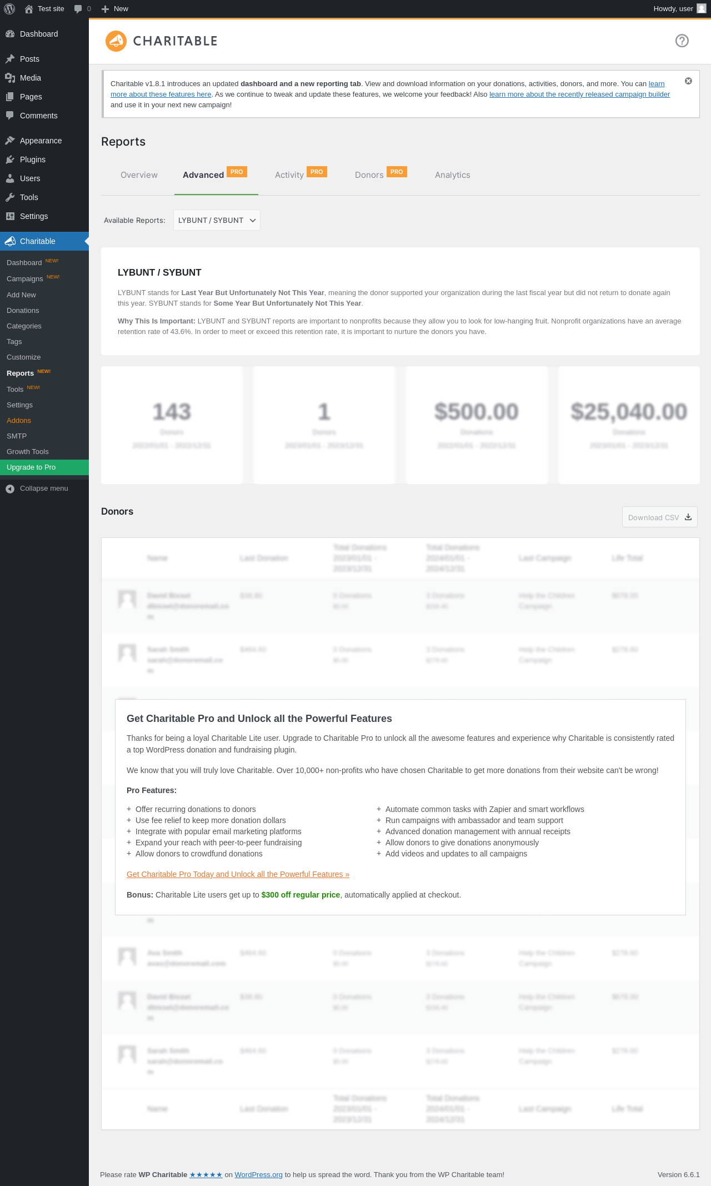Click the Test site title
The image size is (711, 1186).
click(x=51, y=9)
